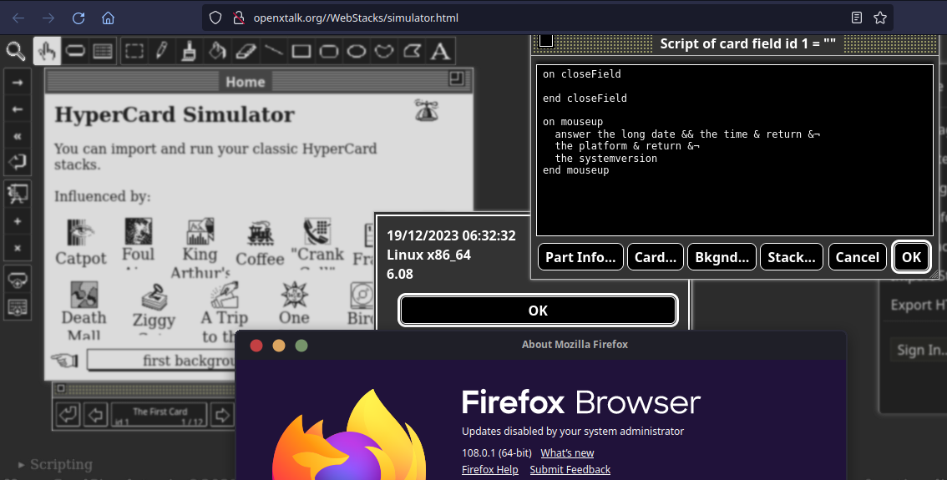Open the Submit Feedback link
The image size is (947, 480).
point(570,470)
